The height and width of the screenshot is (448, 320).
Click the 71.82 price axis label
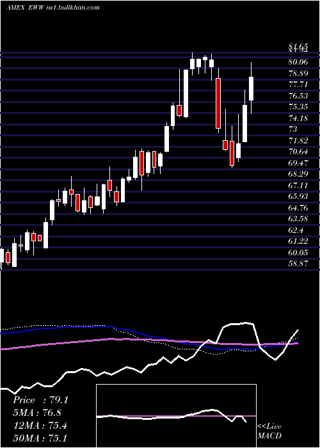(x=298, y=140)
